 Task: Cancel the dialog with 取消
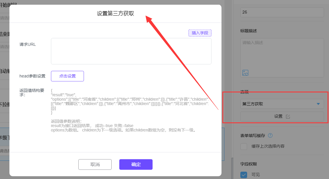point(95,165)
